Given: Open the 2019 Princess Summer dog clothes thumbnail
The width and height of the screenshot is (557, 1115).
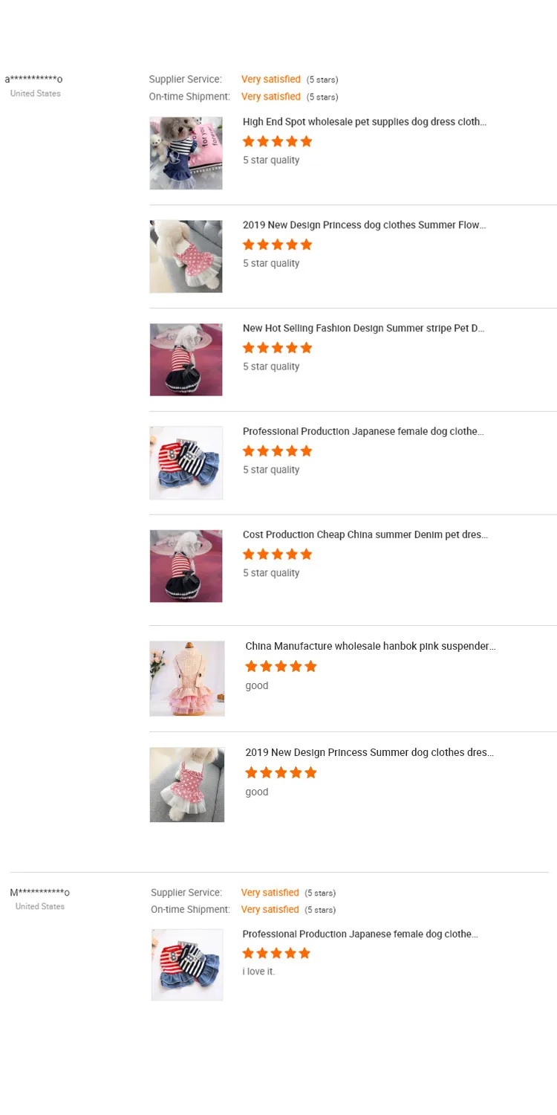Looking at the screenshot, I should (x=187, y=785).
